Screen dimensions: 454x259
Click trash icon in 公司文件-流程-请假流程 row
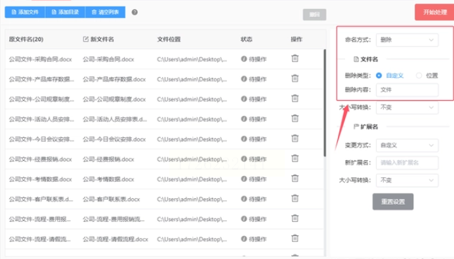point(295,239)
